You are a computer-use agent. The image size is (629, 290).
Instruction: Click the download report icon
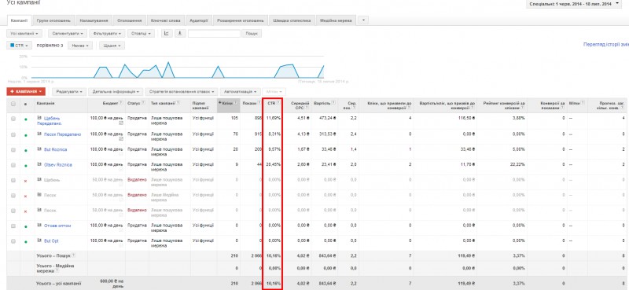179,33
